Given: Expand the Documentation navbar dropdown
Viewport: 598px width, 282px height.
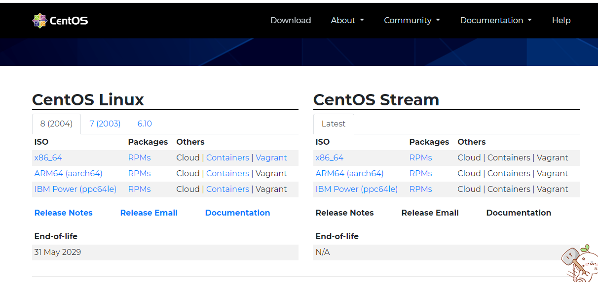Looking at the screenshot, I should [x=496, y=20].
